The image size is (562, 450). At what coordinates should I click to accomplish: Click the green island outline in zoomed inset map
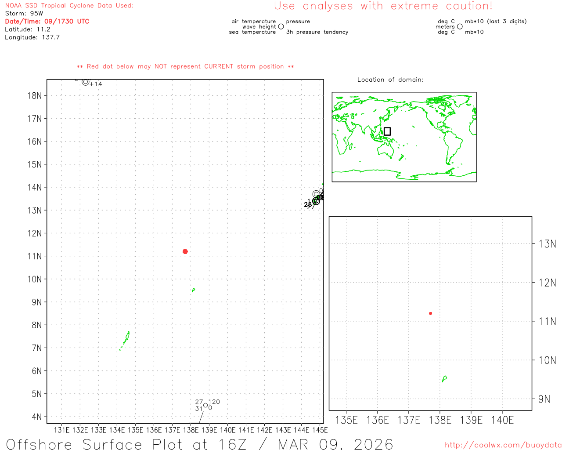coord(444,379)
